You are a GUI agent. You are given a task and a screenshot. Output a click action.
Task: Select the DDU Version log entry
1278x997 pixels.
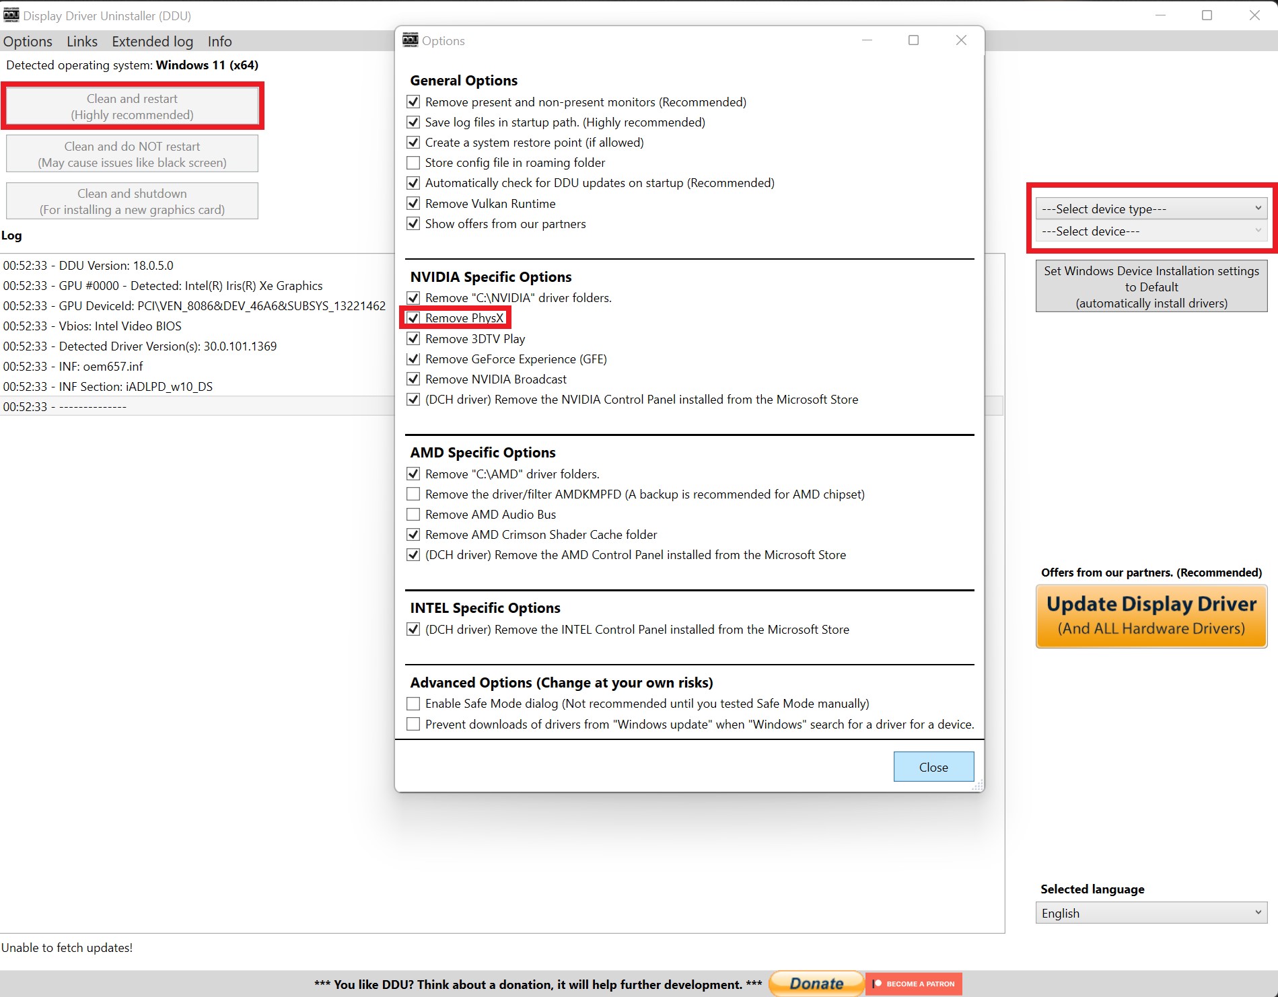coord(88,266)
